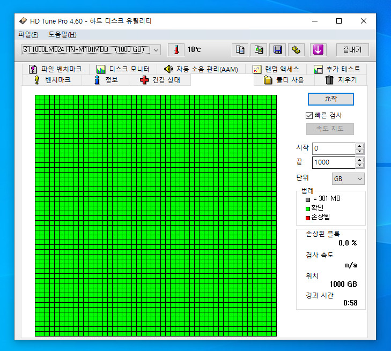Open the 파일 벤치마크 tab

click(55, 69)
